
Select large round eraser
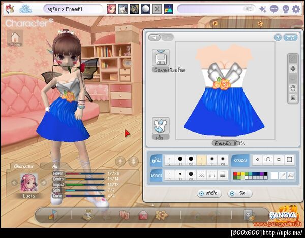[x=268, y=160]
